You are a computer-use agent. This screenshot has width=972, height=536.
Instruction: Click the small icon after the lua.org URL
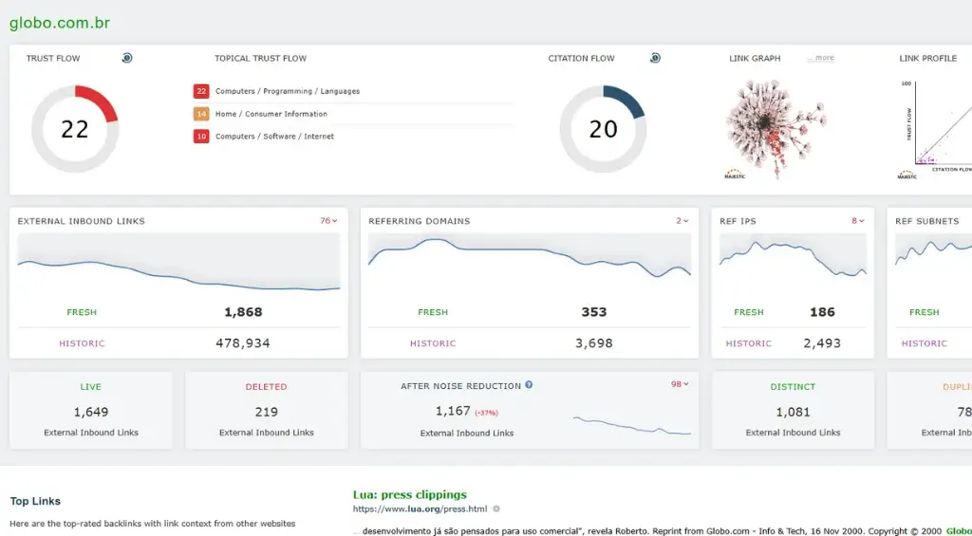click(496, 509)
